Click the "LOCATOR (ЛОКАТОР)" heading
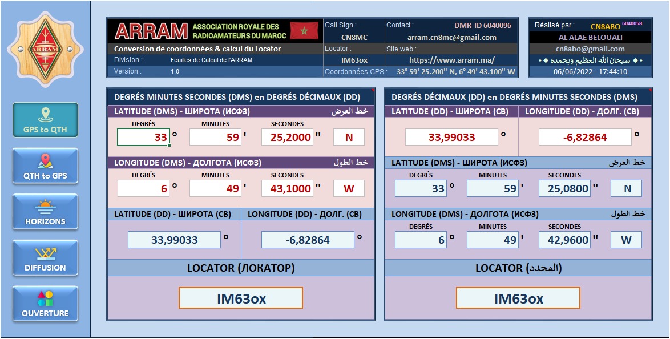This screenshot has height=339, width=670. point(241,268)
